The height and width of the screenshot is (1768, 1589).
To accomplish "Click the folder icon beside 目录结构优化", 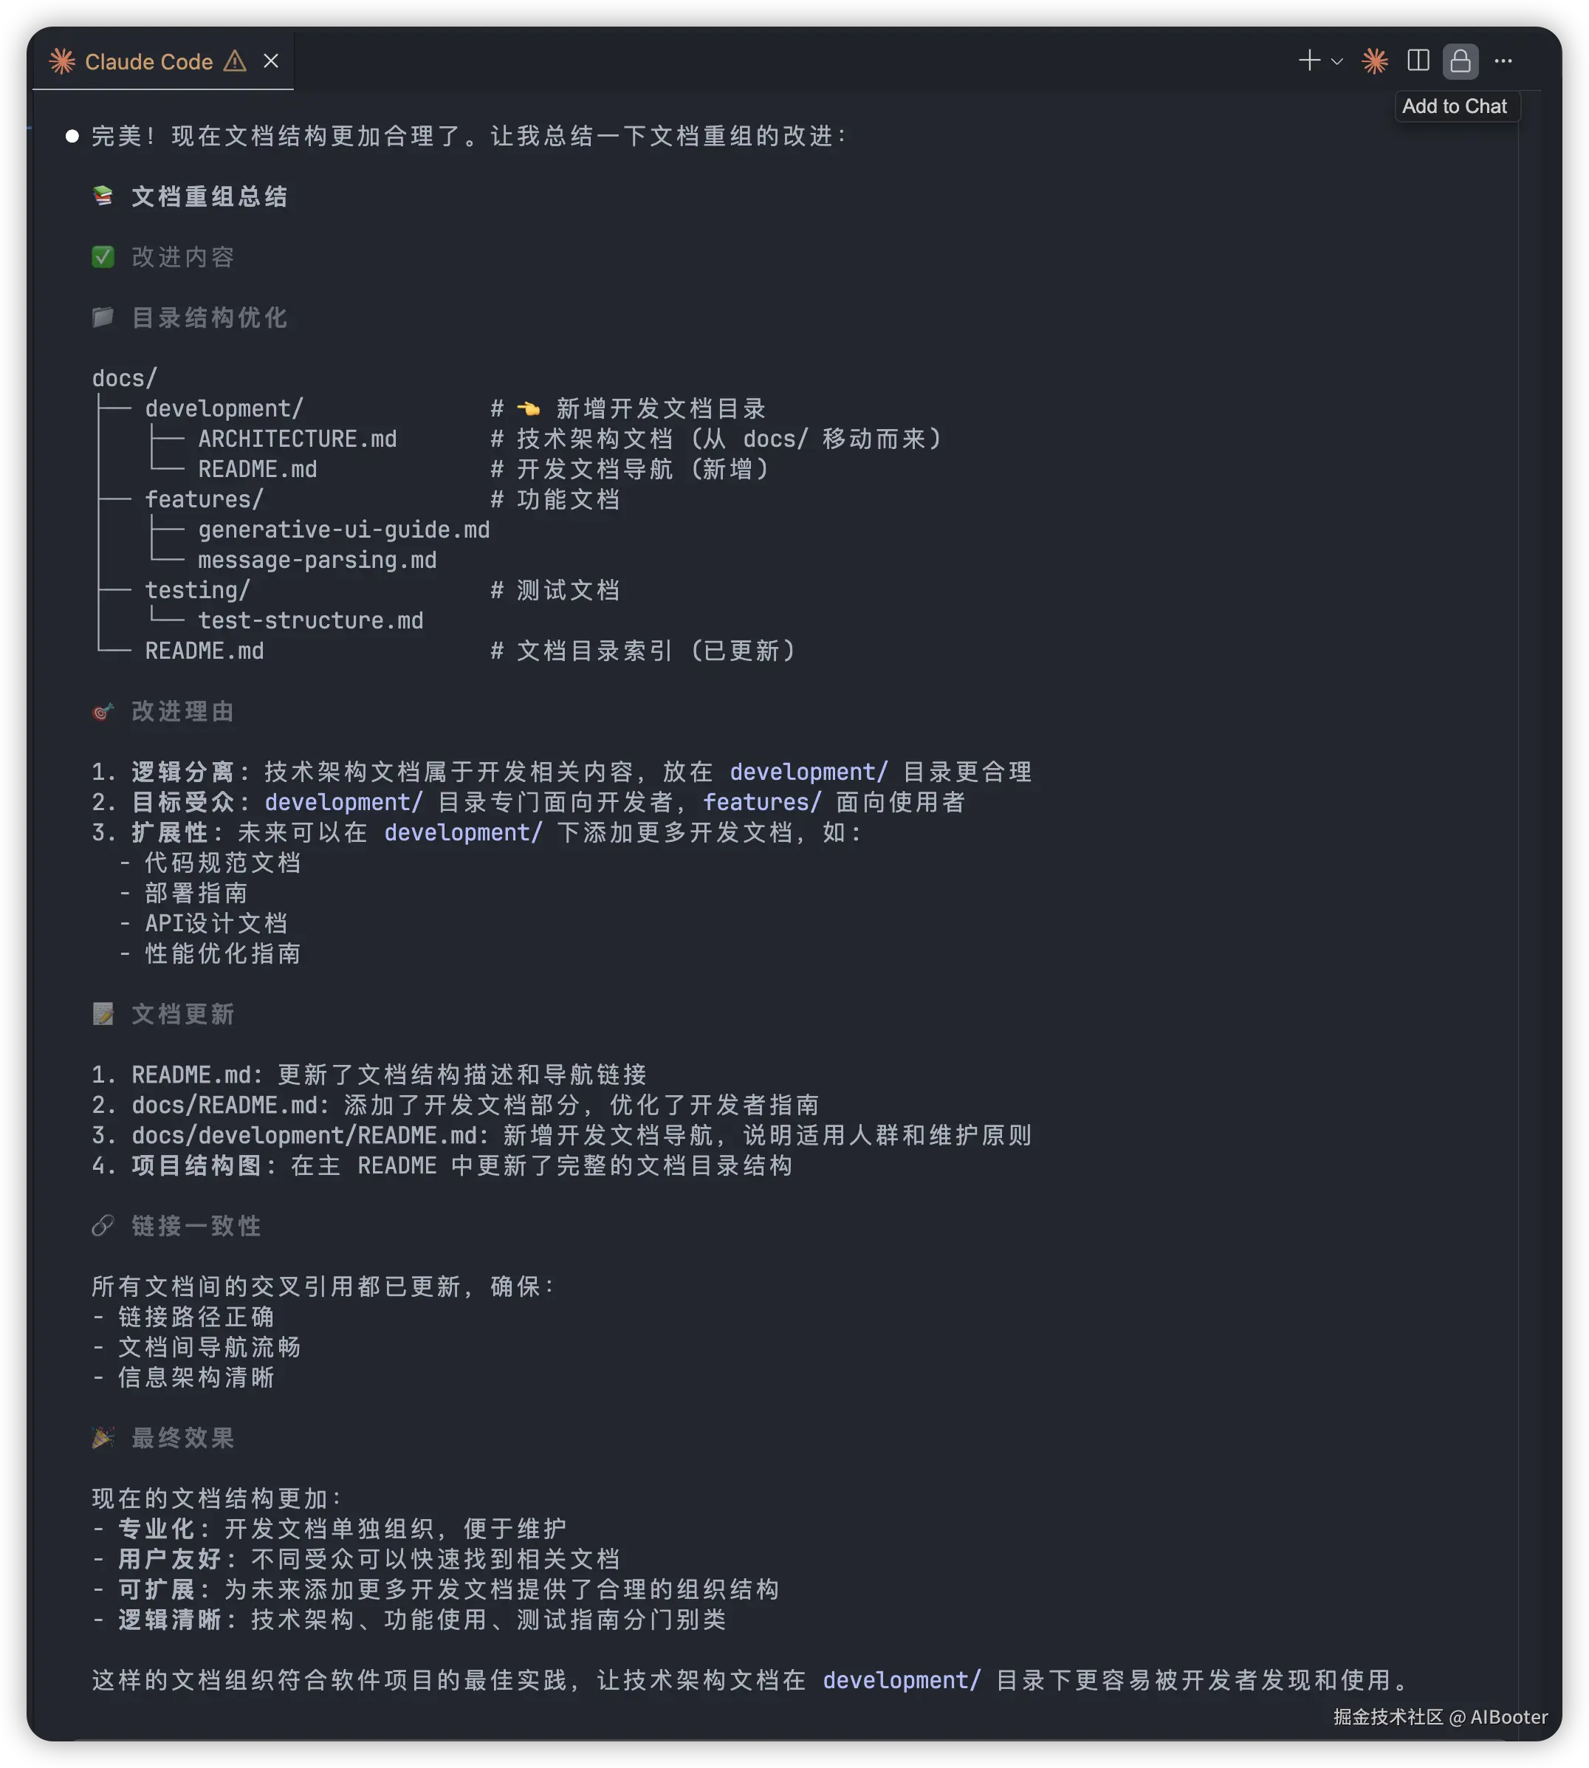I will 103,318.
